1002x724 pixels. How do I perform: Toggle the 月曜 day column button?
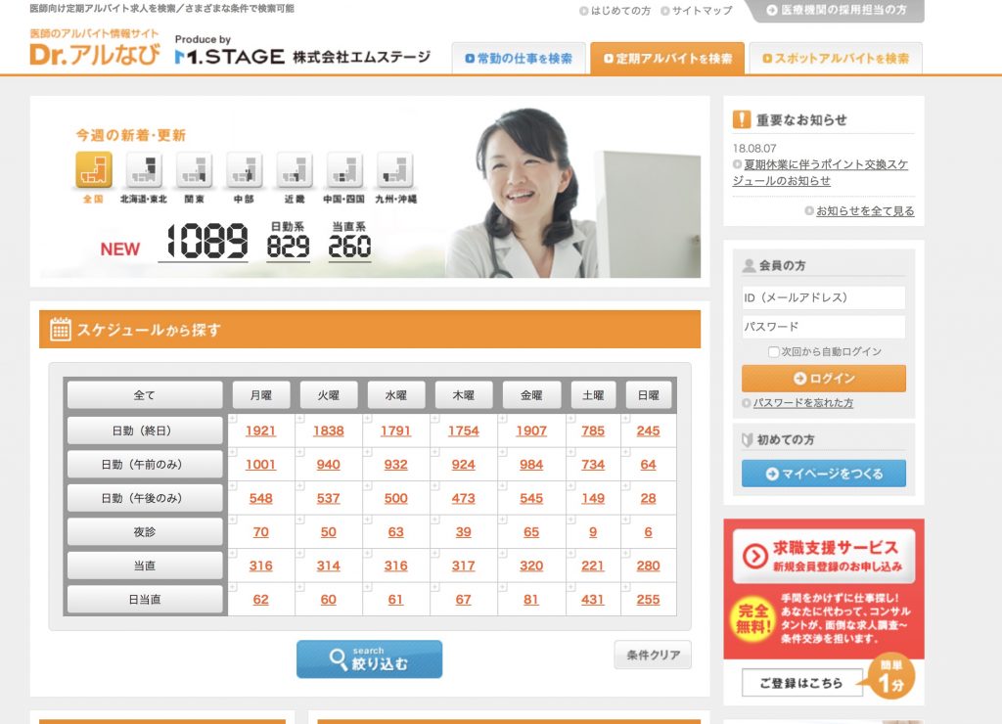click(261, 395)
